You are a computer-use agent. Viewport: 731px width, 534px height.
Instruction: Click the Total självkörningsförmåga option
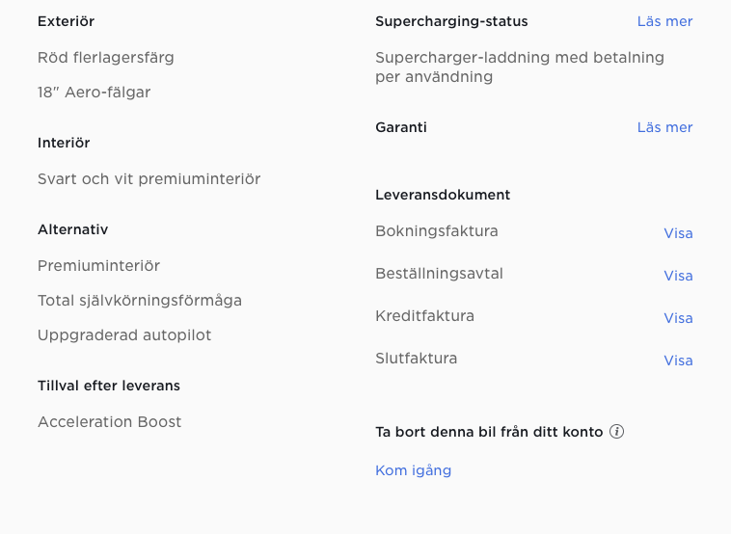140,301
